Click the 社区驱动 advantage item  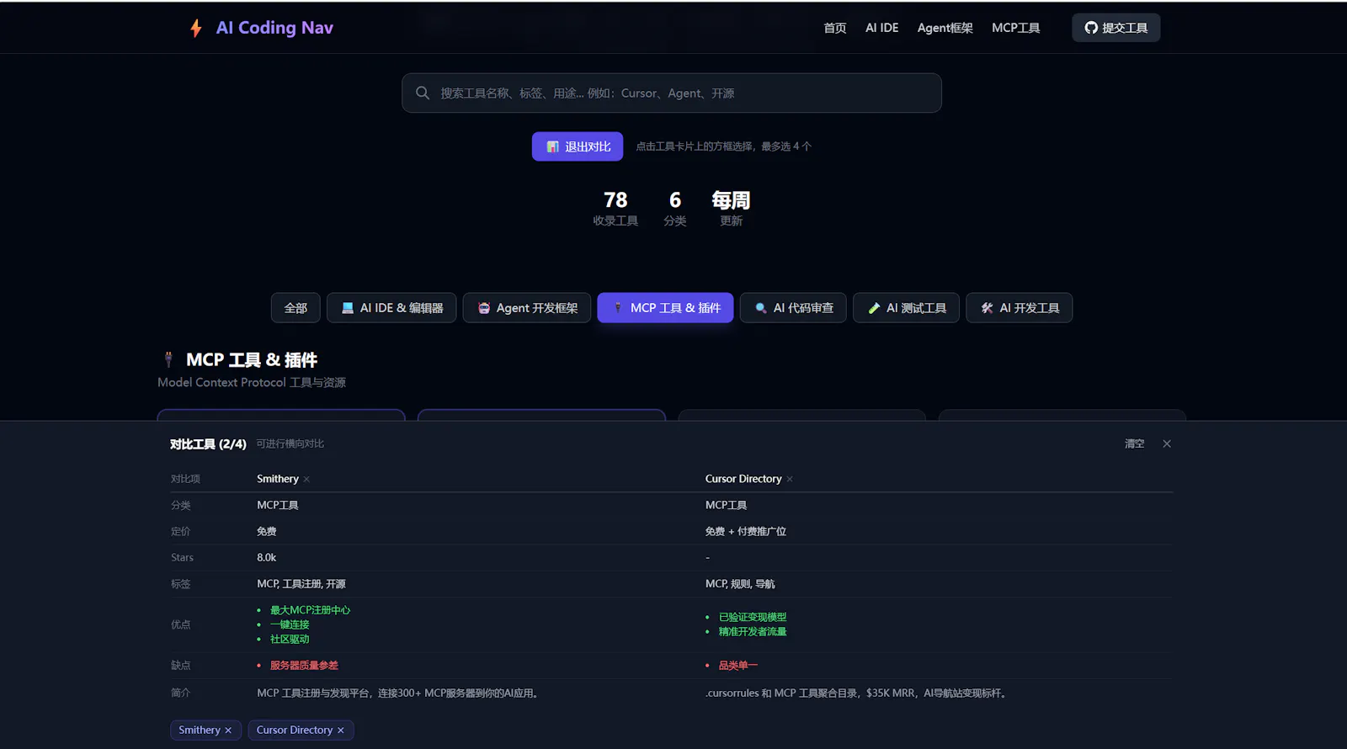tap(290, 640)
